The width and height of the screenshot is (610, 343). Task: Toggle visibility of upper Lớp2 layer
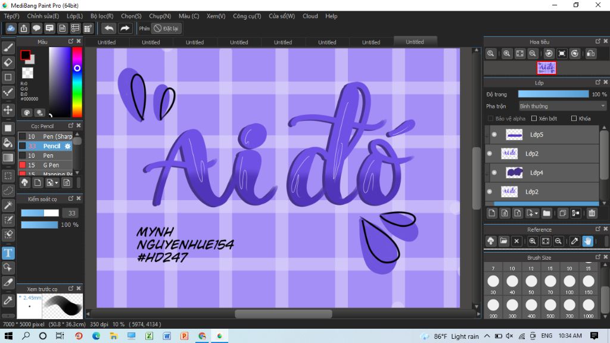tap(490, 154)
